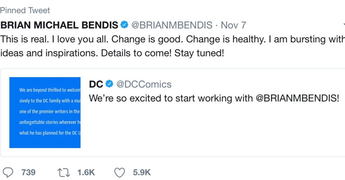
Task: Open the tweet options chevron at top right
Action: tap(344, 25)
